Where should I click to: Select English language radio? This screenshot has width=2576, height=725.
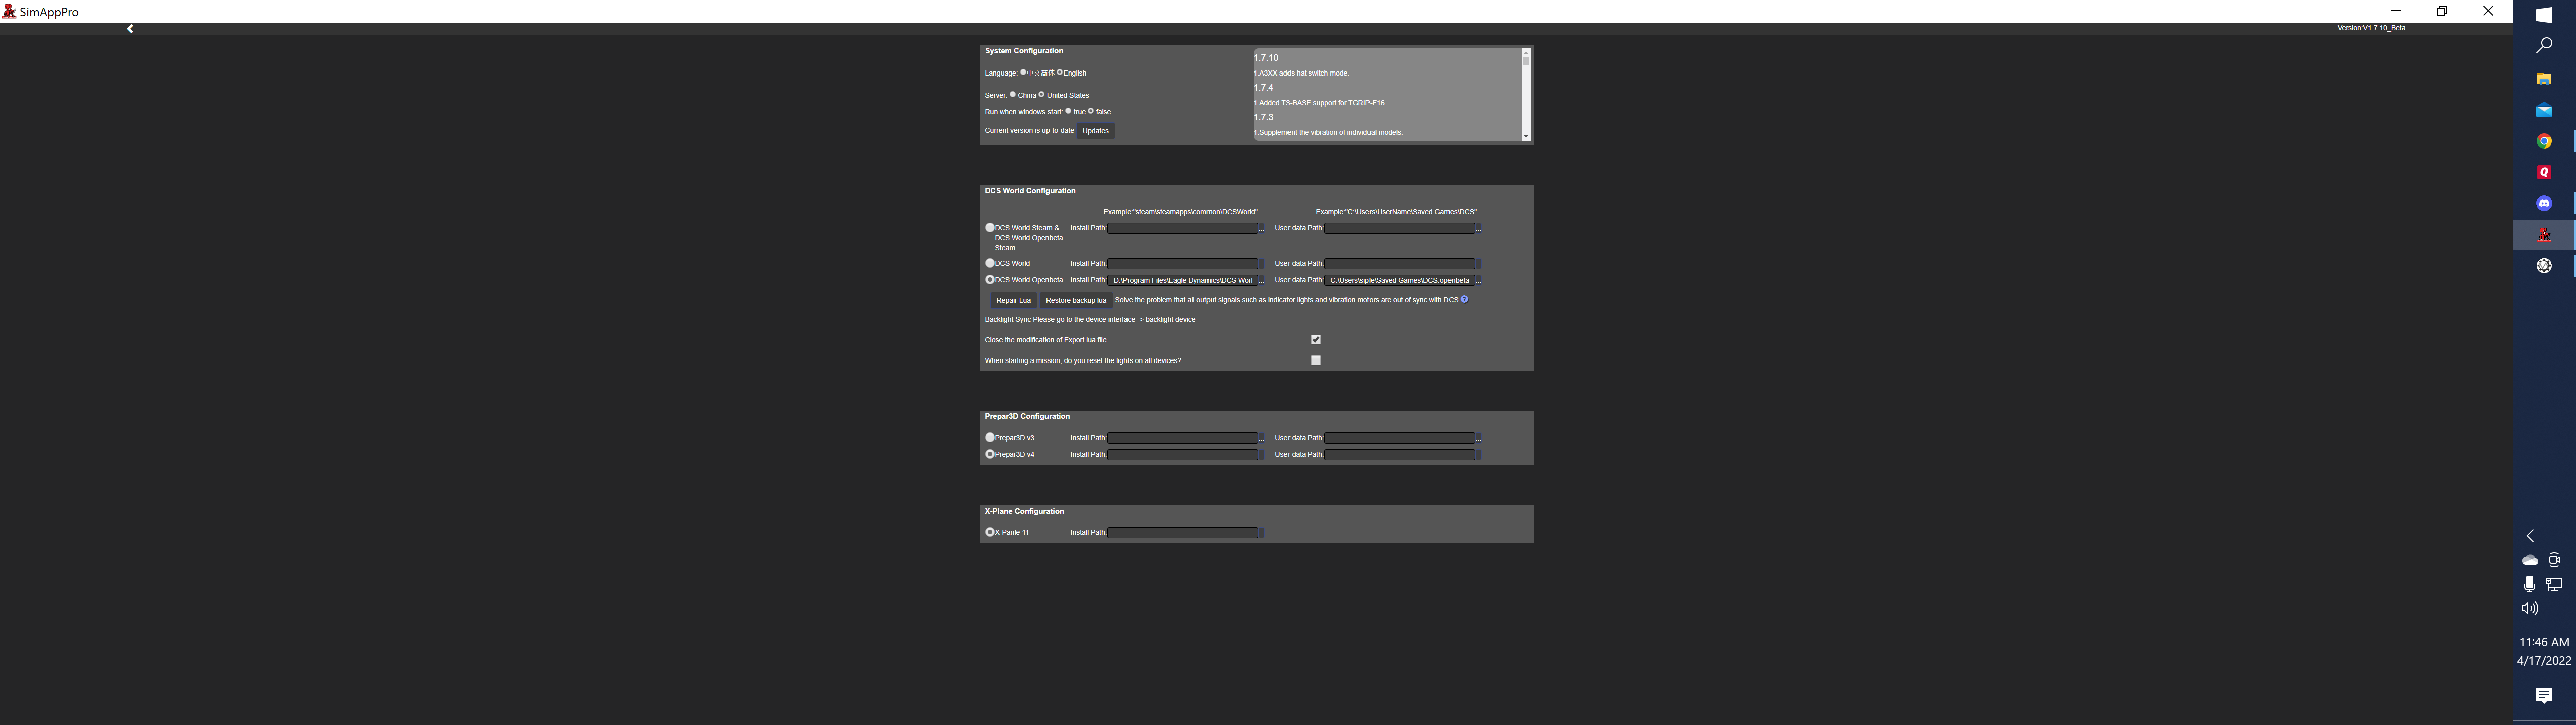1060,72
